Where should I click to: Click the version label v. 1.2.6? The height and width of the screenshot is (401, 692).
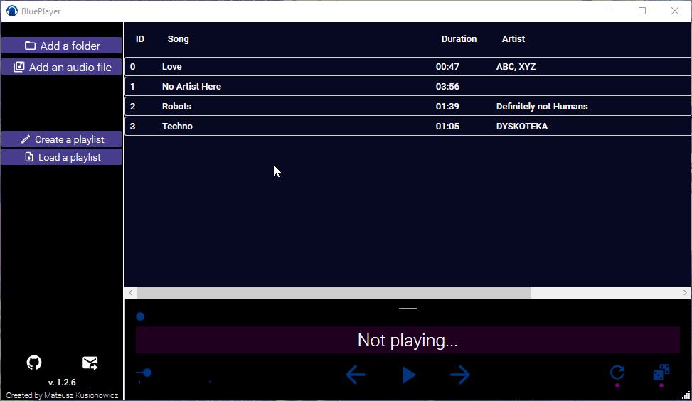pos(62,383)
